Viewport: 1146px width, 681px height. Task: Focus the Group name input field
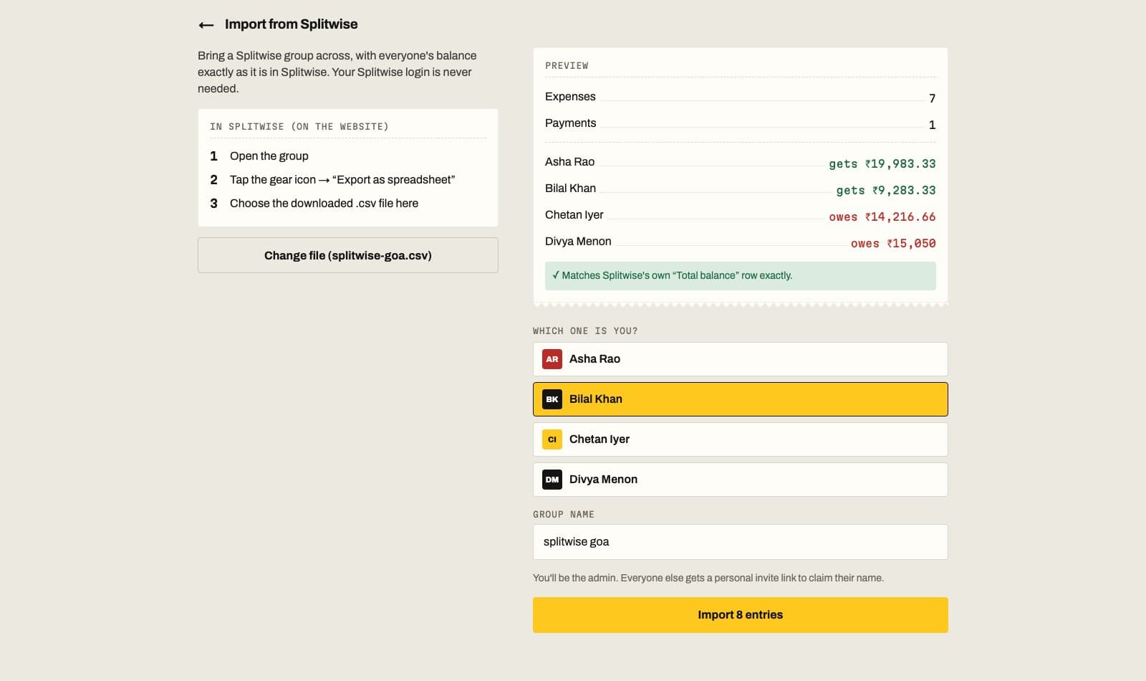pyautogui.click(x=741, y=542)
